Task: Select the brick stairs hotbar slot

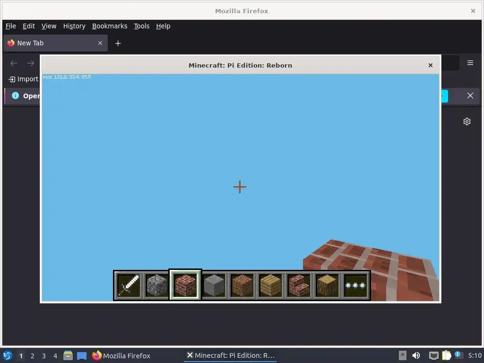Action: (x=299, y=285)
